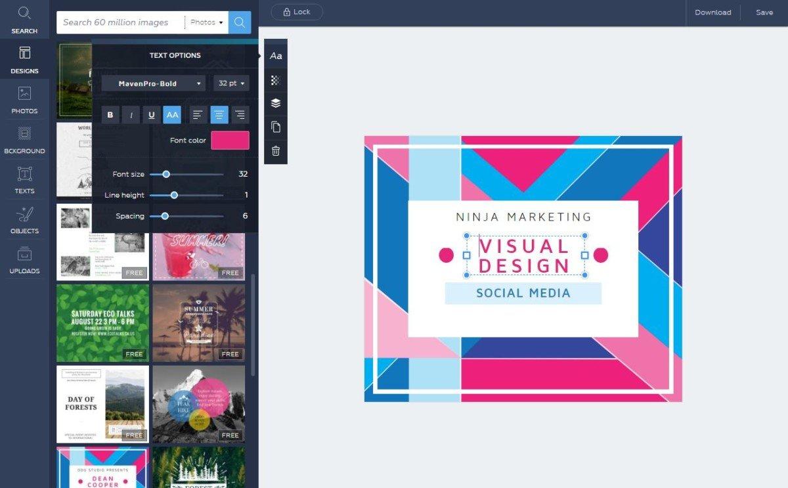
Task: Focus the Search 60 million images field
Action: click(120, 22)
